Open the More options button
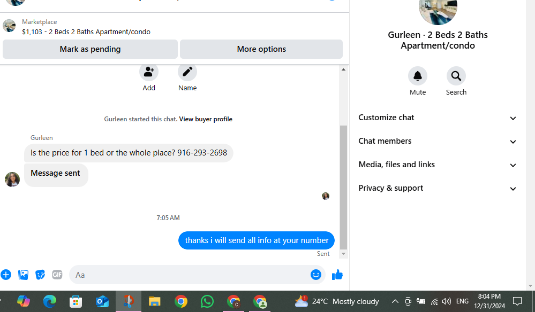 coord(261,49)
